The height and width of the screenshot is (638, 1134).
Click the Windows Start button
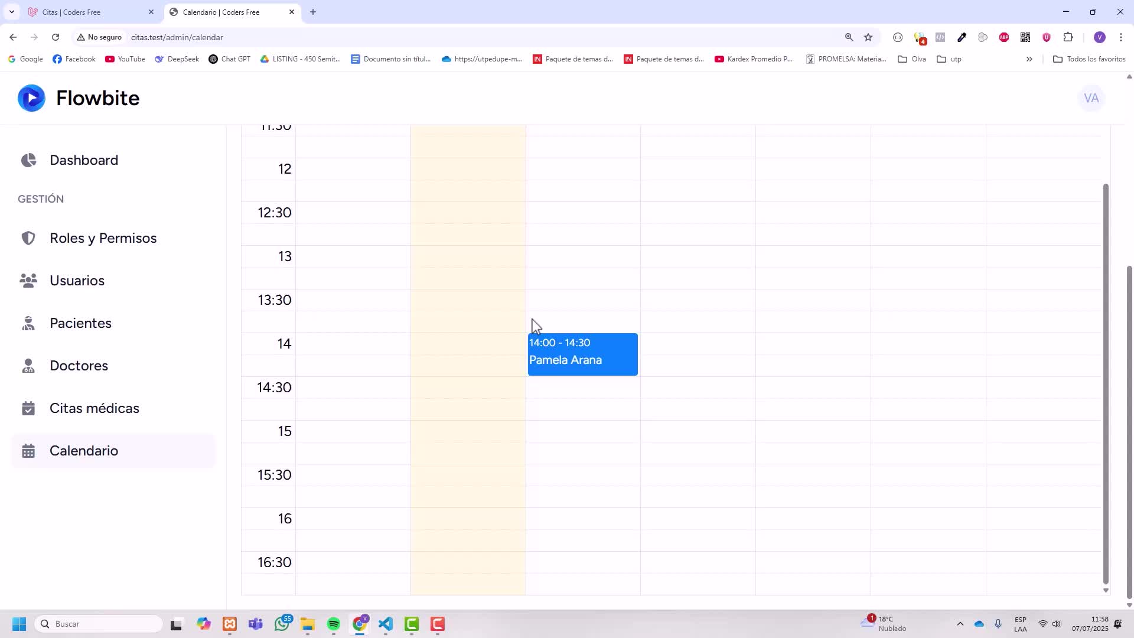tap(19, 624)
